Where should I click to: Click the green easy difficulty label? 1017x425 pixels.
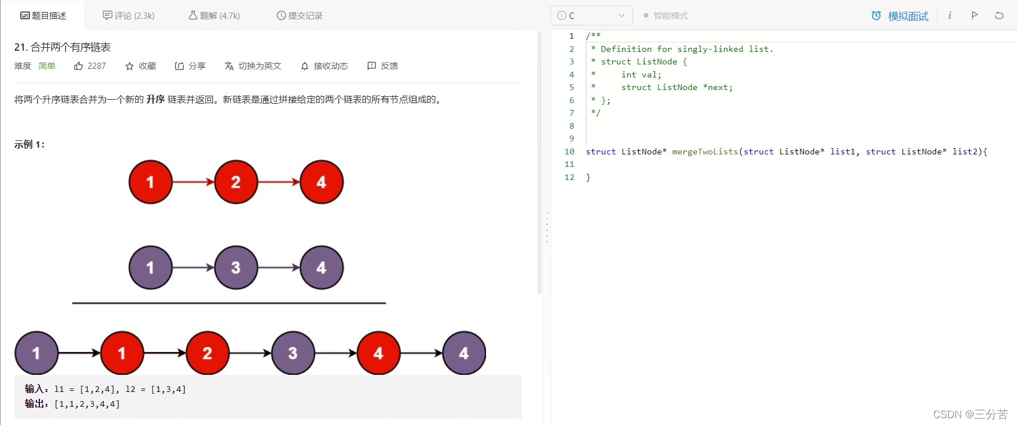(x=47, y=66)
